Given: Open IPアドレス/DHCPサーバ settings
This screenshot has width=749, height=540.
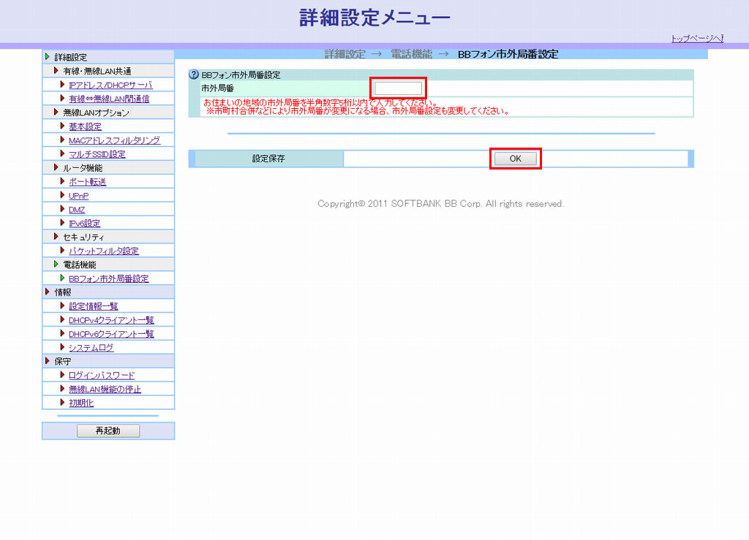Looking at the screenshot, I should pyautogui.click(x=110, y=85).
